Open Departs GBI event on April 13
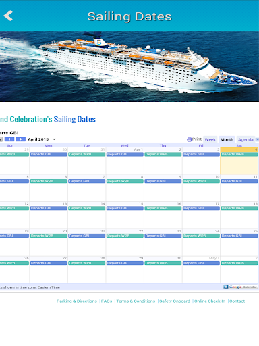 (49, 208)
